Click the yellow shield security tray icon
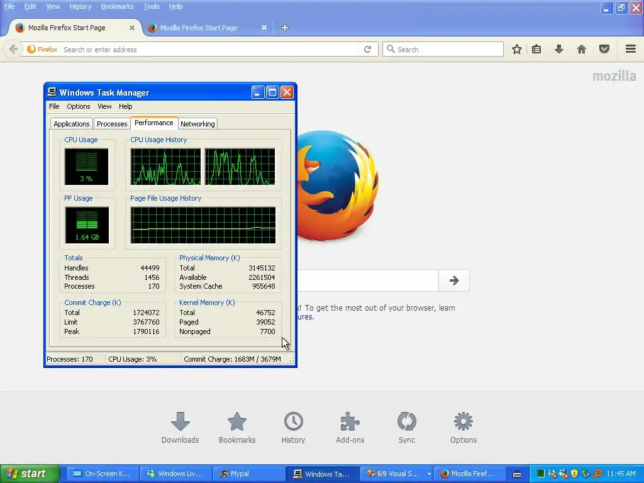Screen dimensions: 644x483 pyautogui.click(x=575, y=474)
